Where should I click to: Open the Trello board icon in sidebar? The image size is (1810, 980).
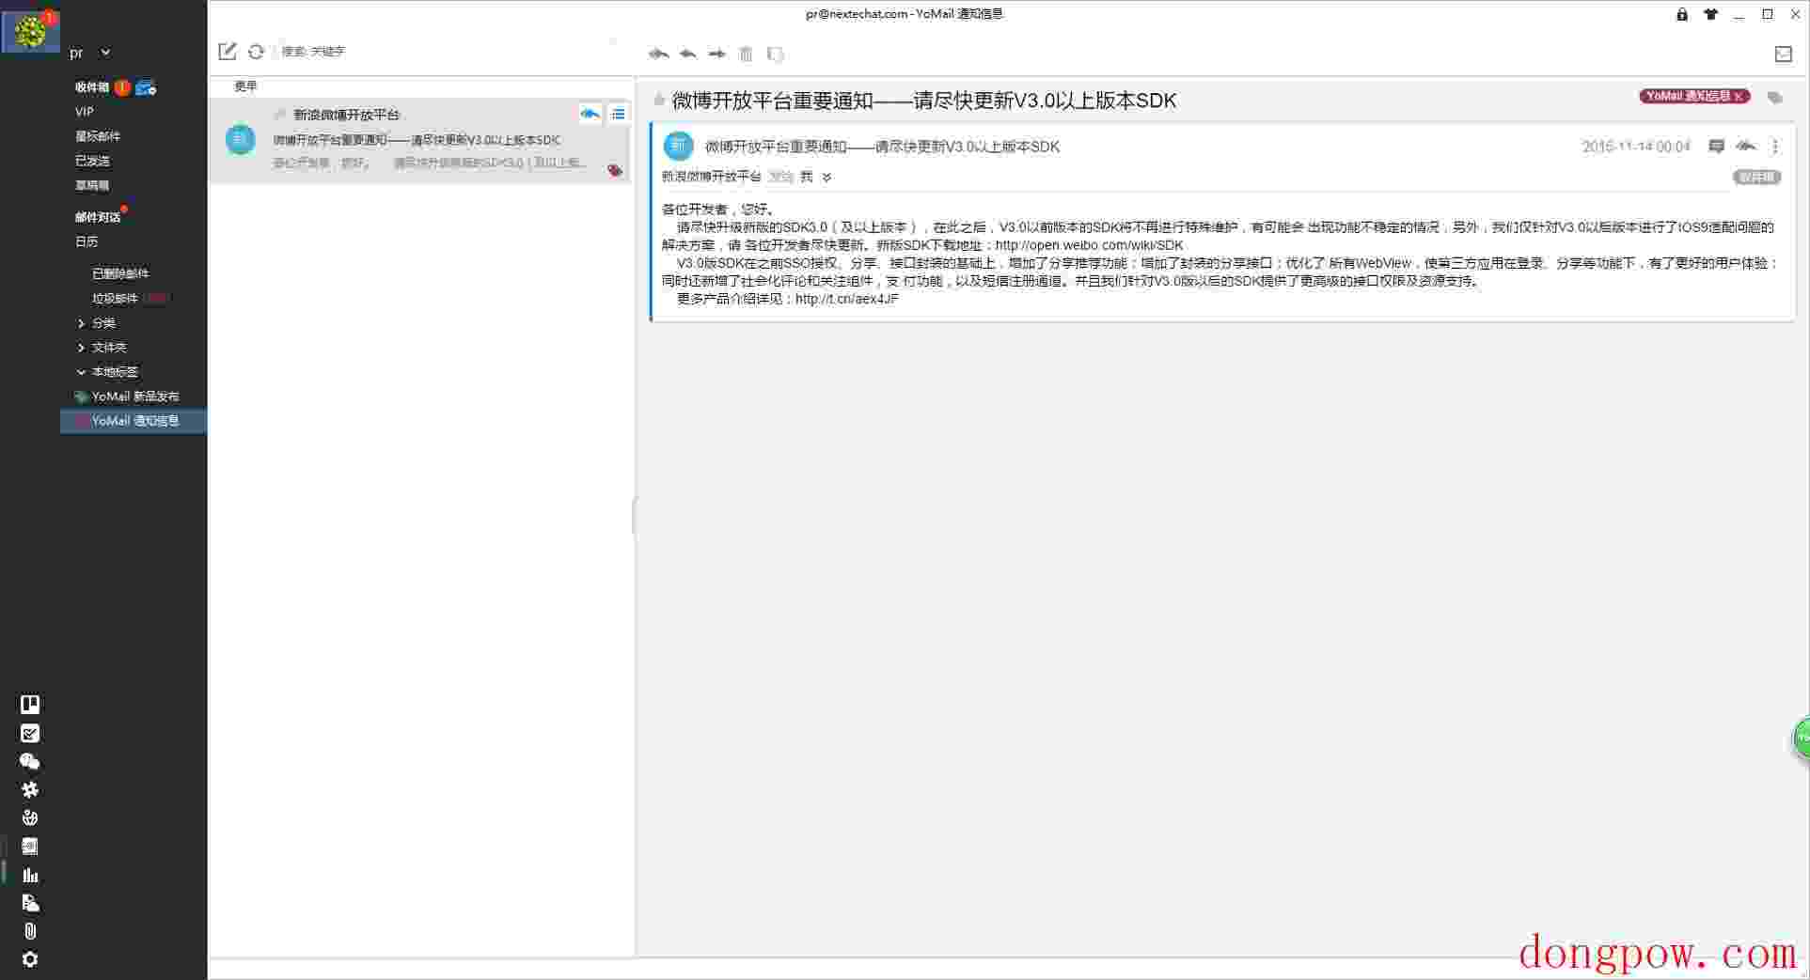tap(30, 705)
